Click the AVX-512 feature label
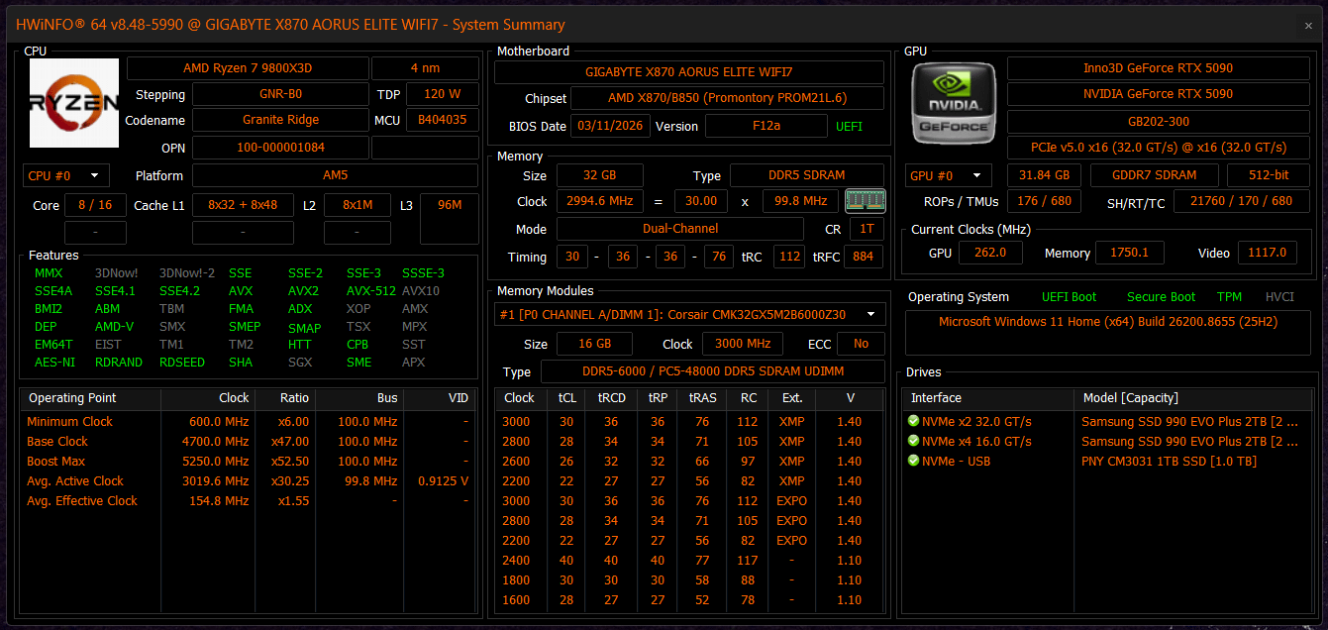Image resolution: width=1328 pixels, height=630 pixels. (x=371, y=291)
